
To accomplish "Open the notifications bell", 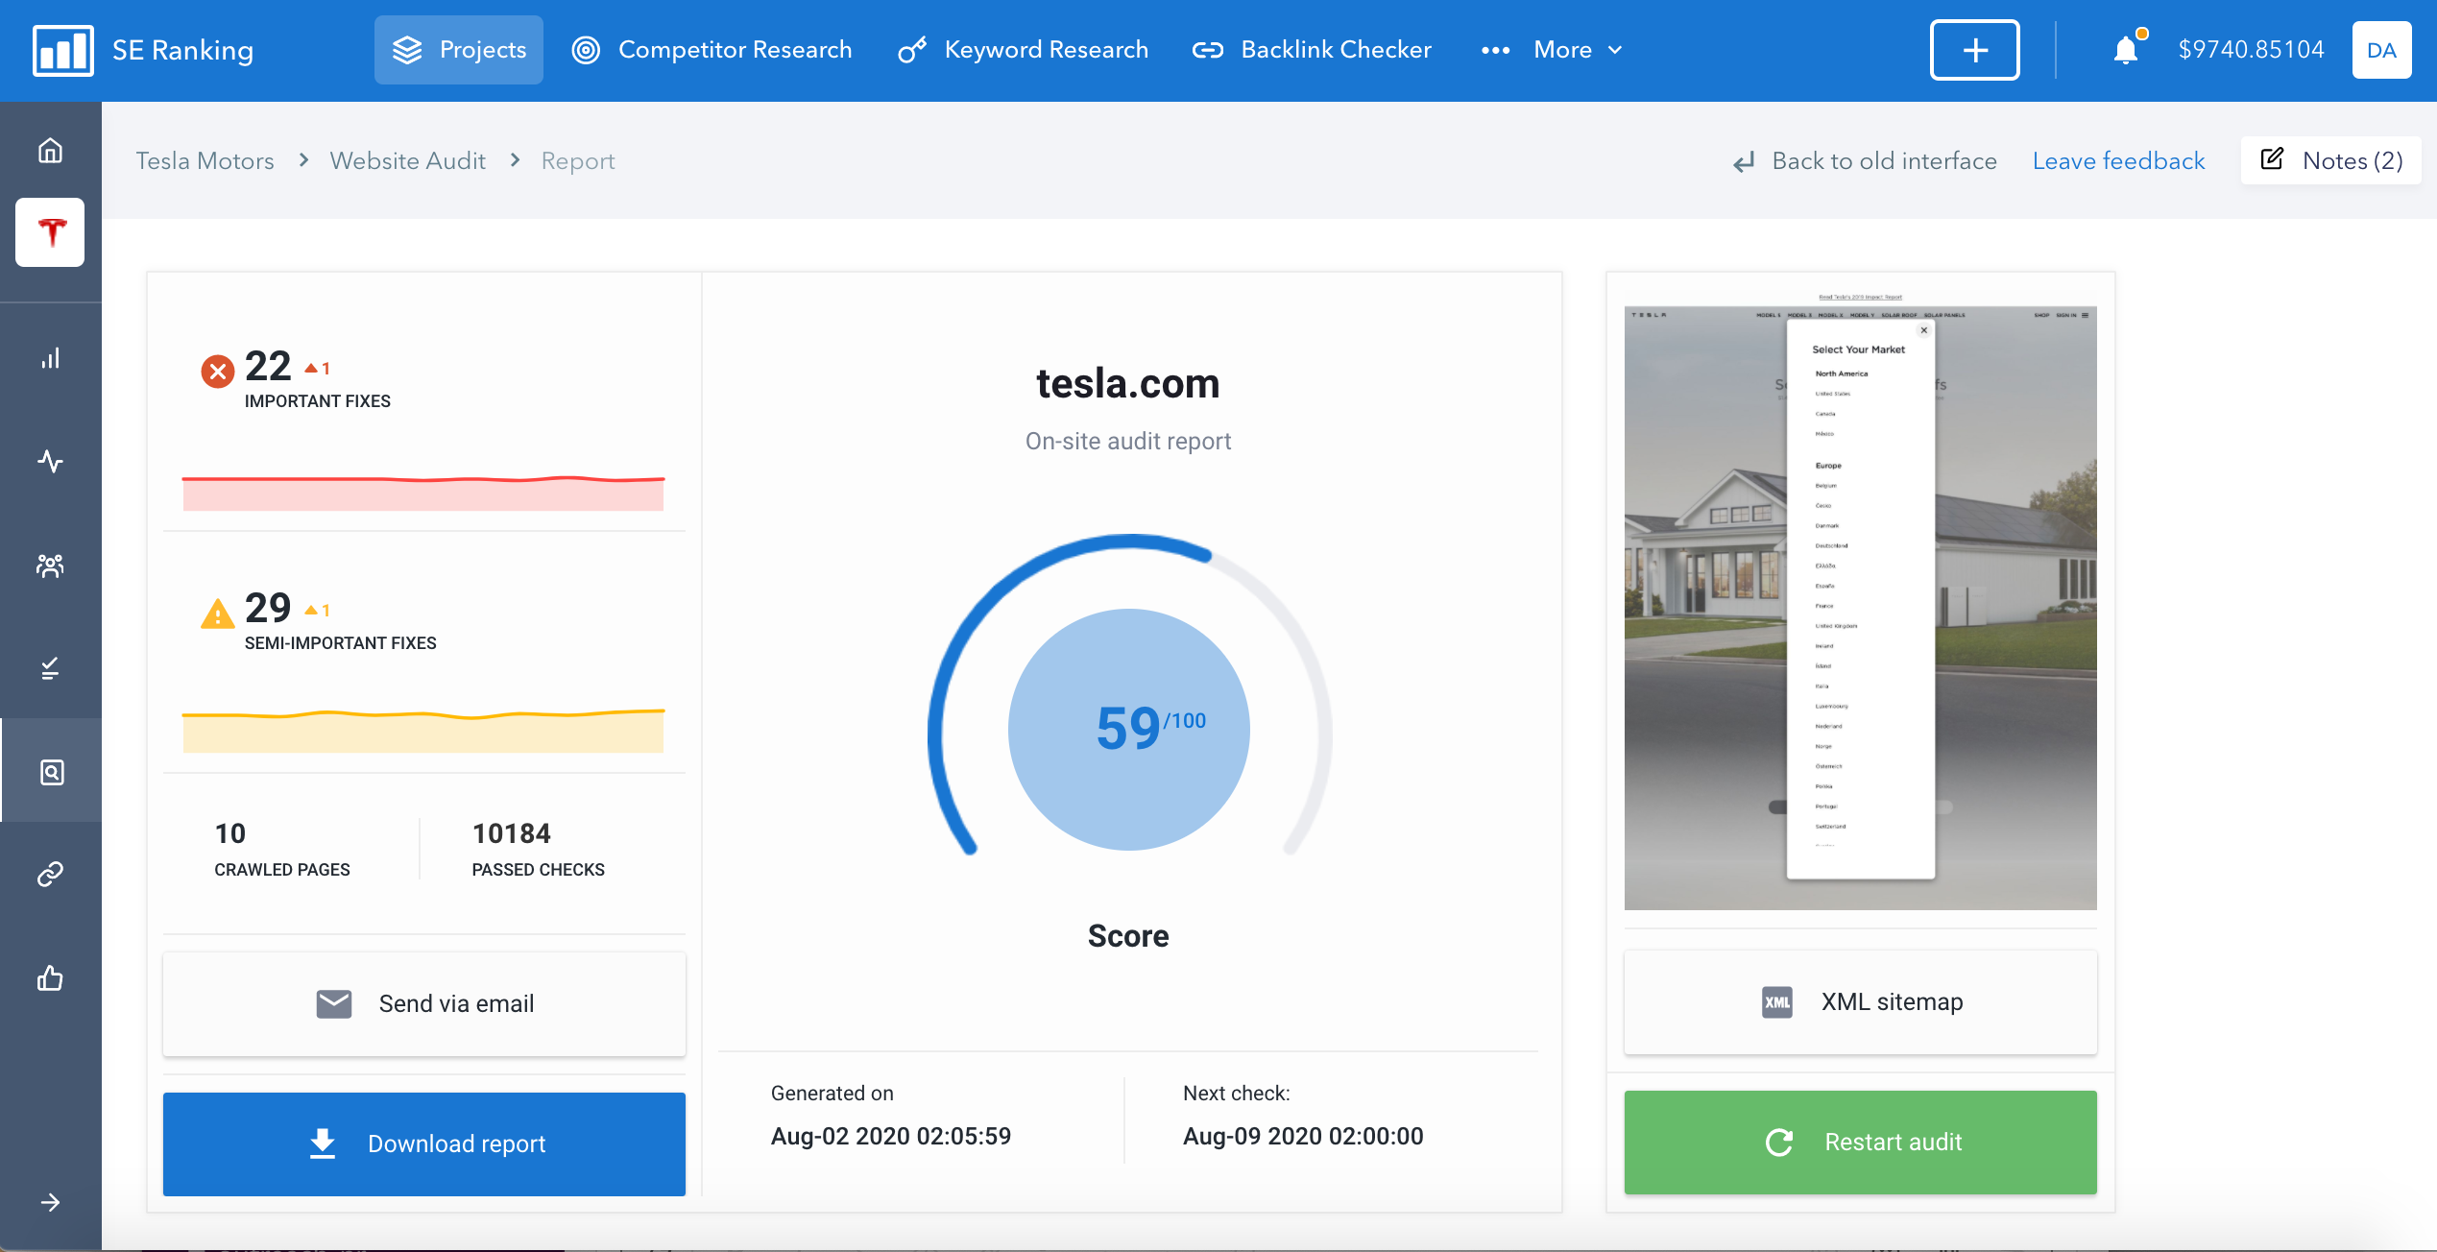I will [x=2127, y=48].
